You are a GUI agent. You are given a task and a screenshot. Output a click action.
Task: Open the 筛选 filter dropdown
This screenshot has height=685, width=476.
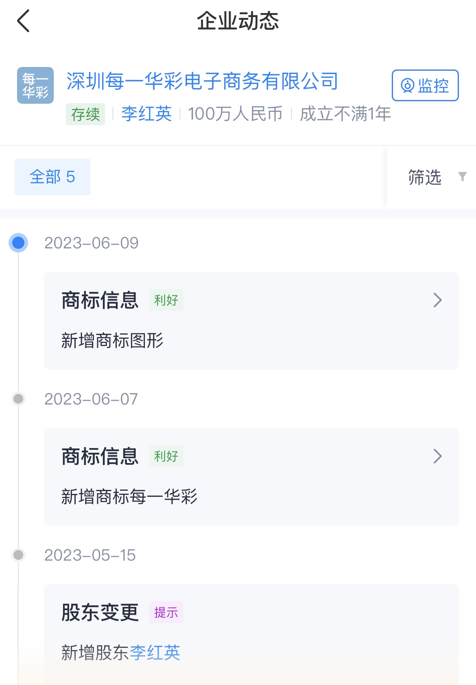[x=425, y=177]
